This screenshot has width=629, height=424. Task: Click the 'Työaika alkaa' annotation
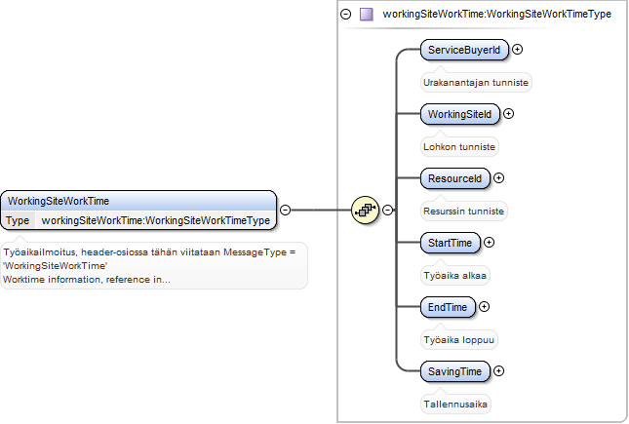(x=454, y=276)
